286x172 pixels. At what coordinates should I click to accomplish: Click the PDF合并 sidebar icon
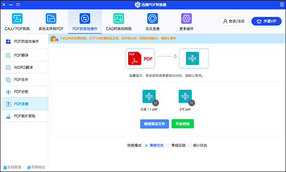[8, 80]
